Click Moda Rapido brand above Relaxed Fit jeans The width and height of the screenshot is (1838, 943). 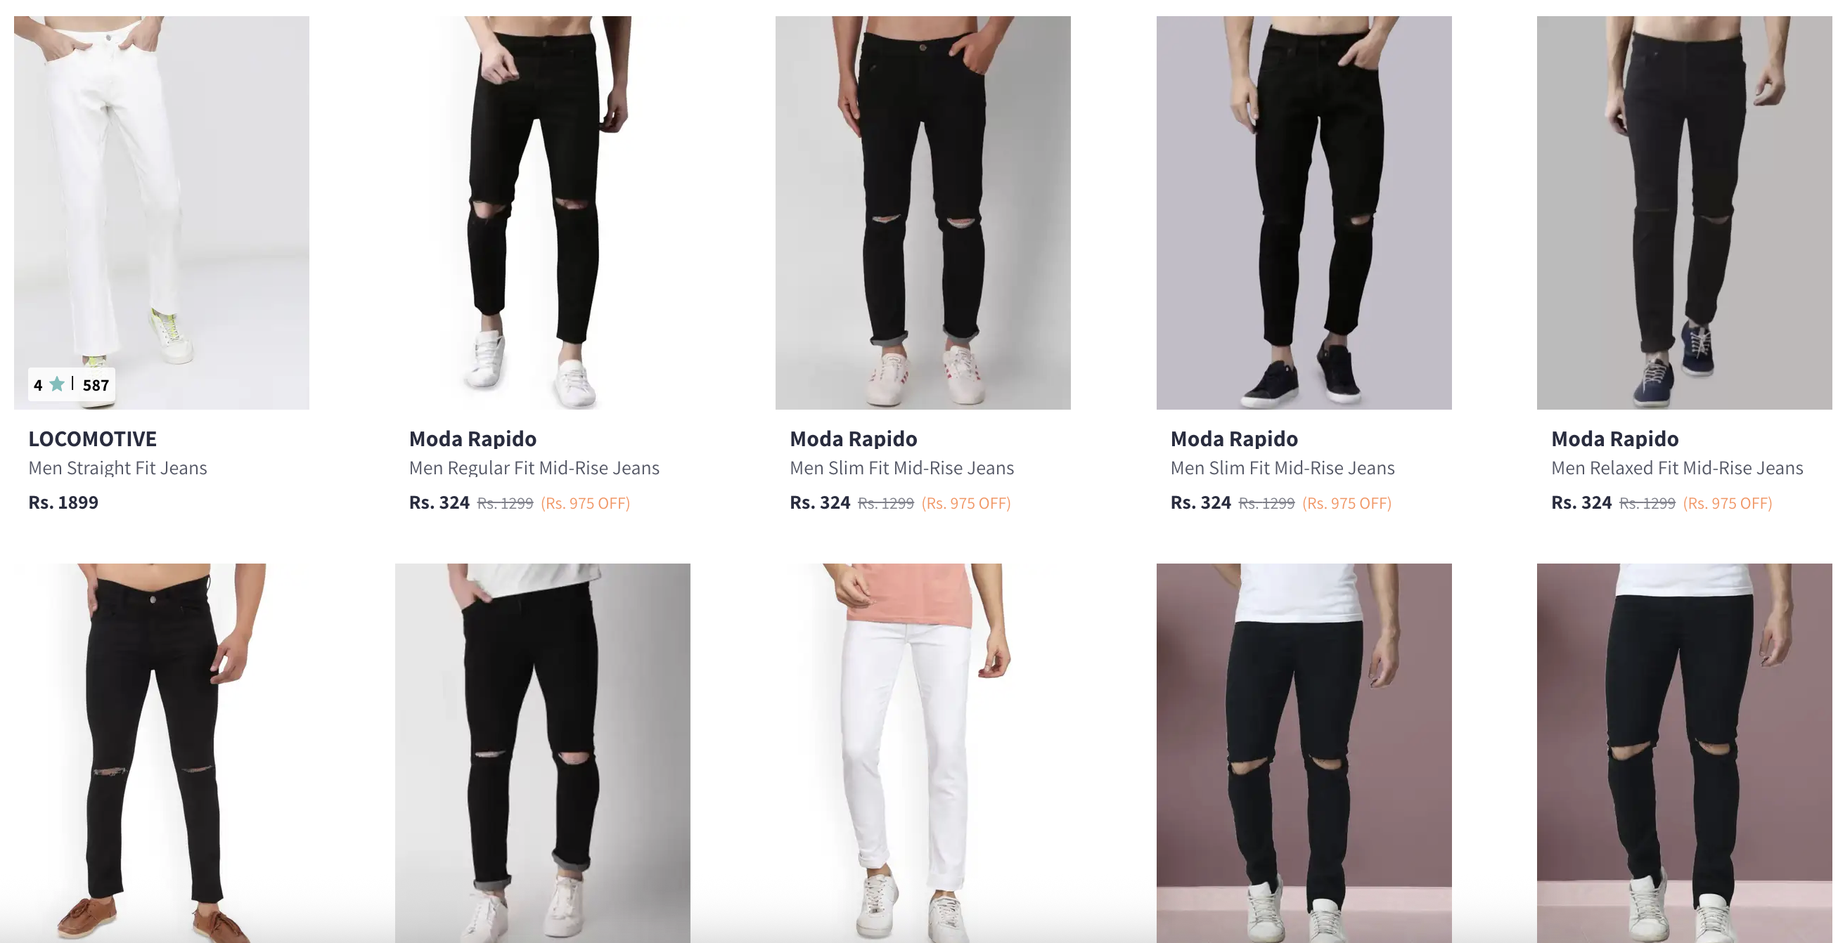click(1614, 438)
